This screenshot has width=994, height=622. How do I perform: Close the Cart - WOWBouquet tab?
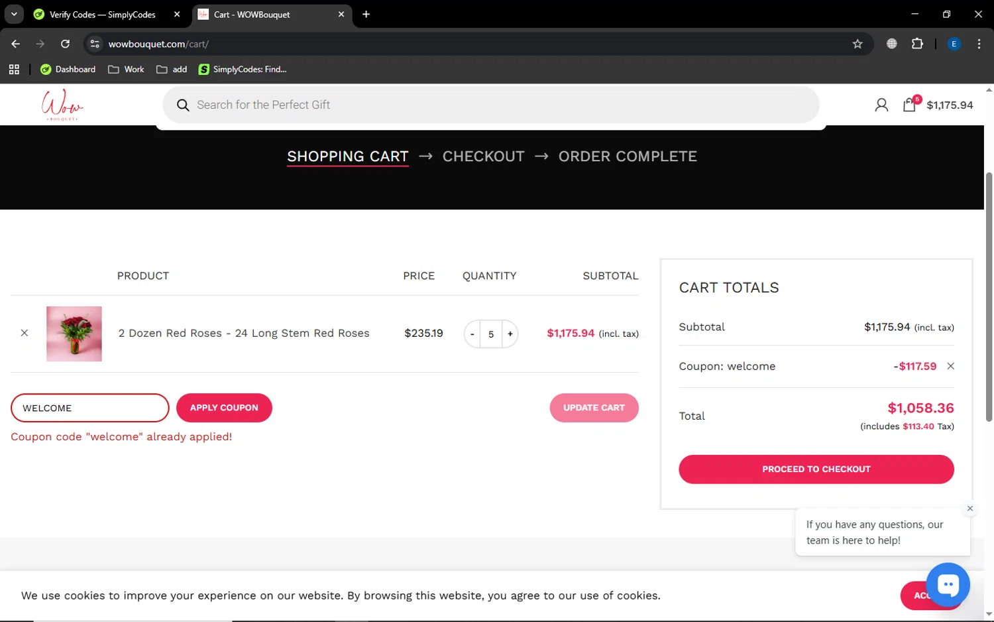[341, 14]
